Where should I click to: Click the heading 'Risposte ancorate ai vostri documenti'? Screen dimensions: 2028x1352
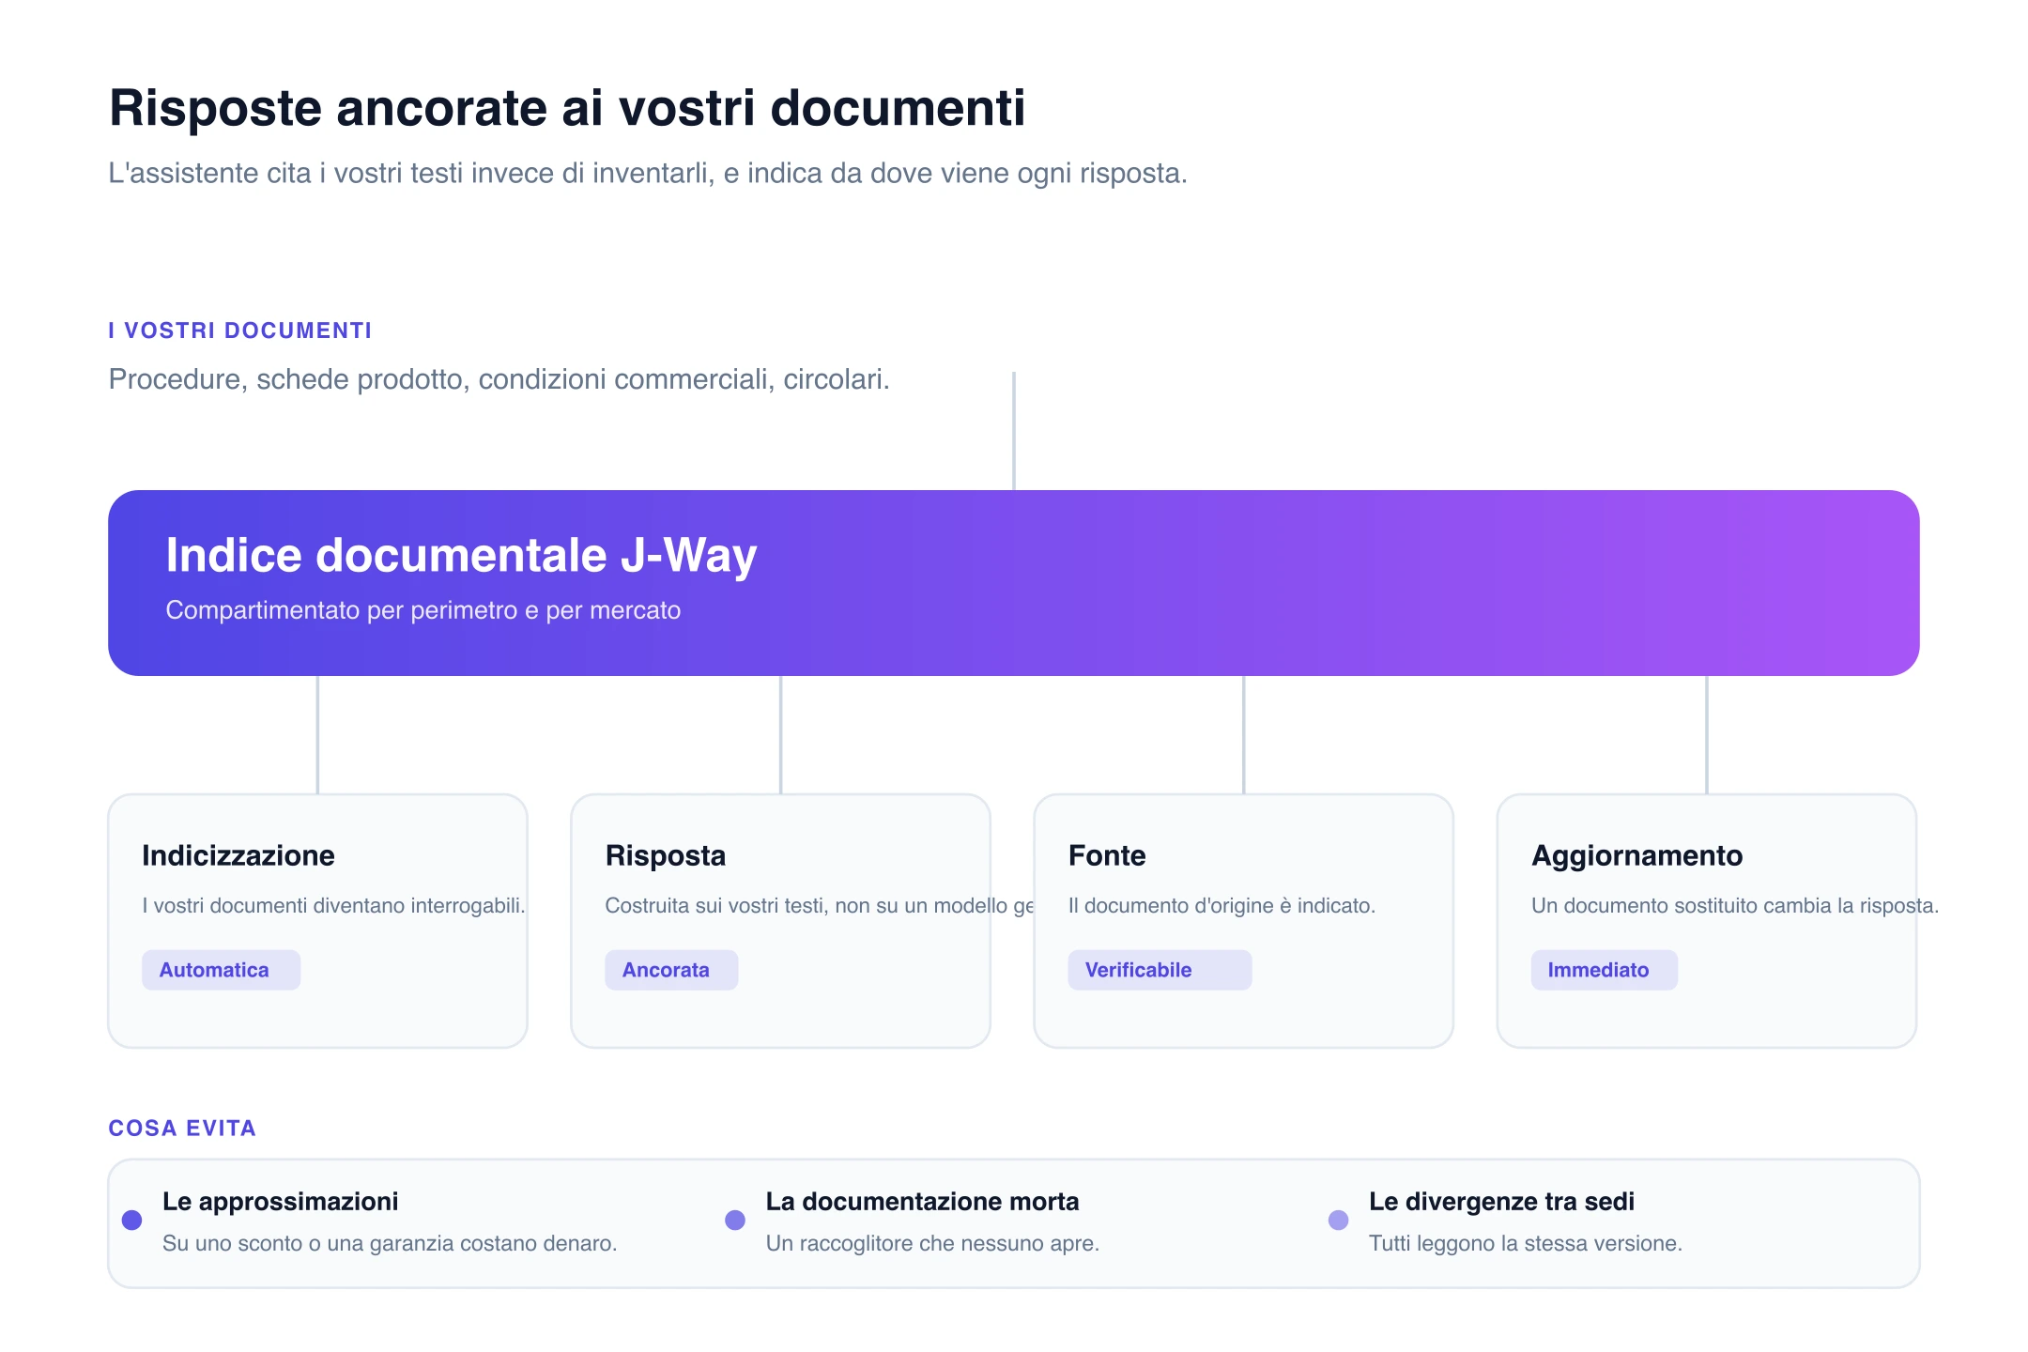coord(567,108)
